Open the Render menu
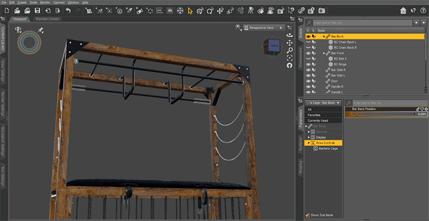This screenshot has height=221, width=429. pos(45,2)
